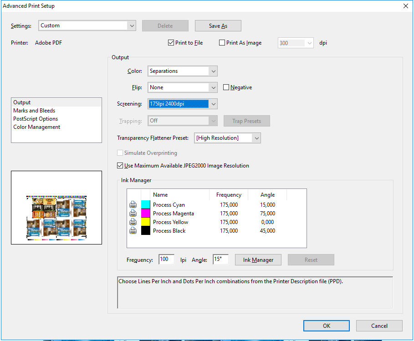Uncheck the Print to File checkbox
This screenshot has width=414, height=341.
[171, 43]
